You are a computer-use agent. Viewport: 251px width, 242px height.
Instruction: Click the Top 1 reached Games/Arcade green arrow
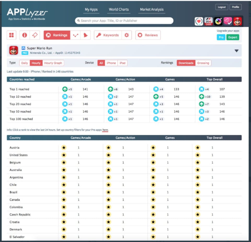tap(65, 89)
